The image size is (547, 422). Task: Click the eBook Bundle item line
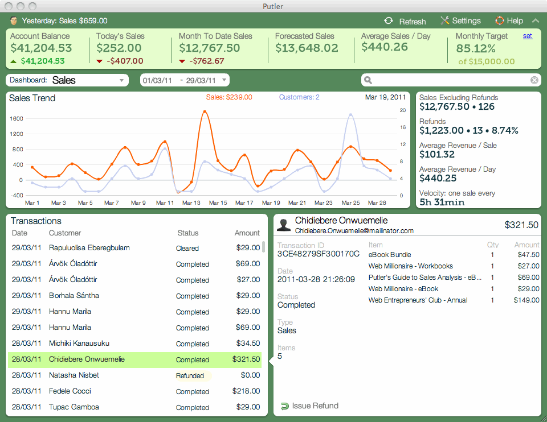(454, 255)
